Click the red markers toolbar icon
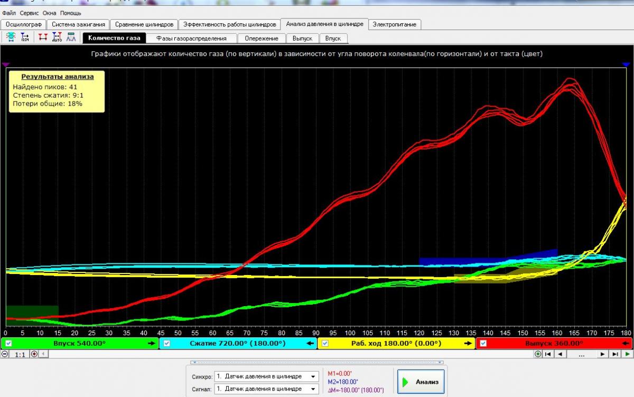634x397 pixels. pos(43,37)
